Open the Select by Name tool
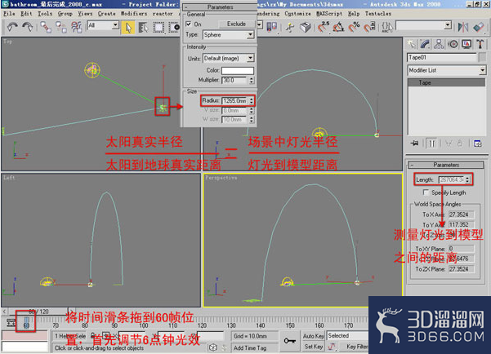The height and width of the screenshot is (354, 491). (143, 27)
